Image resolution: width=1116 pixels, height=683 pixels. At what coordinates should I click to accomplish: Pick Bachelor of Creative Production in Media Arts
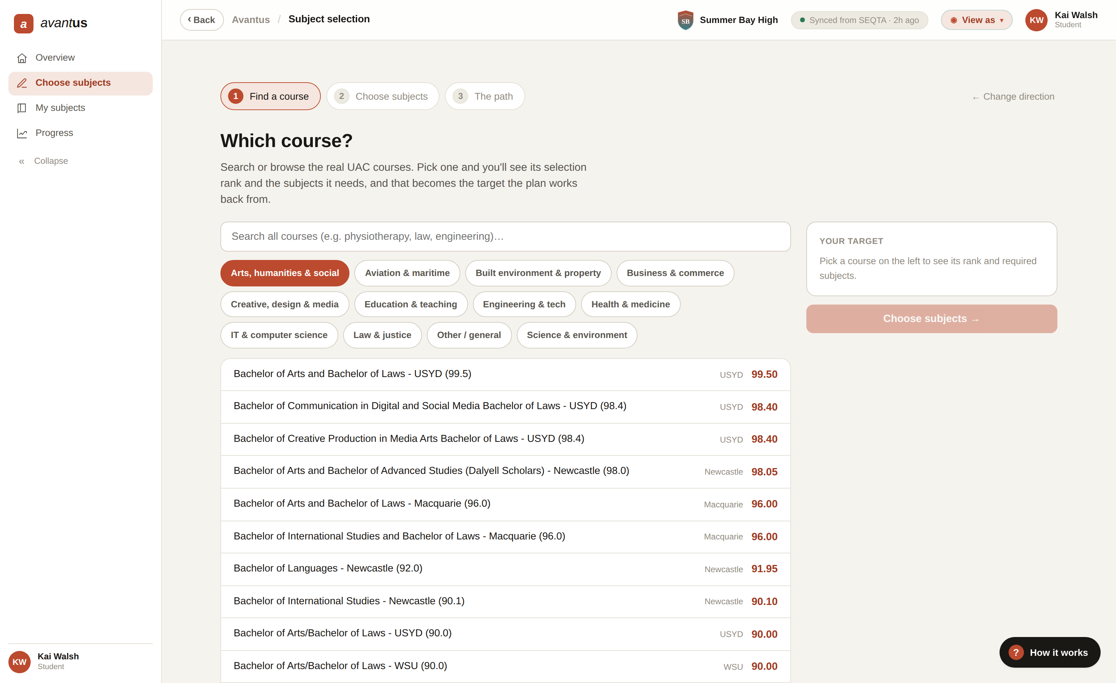[505, 439]
